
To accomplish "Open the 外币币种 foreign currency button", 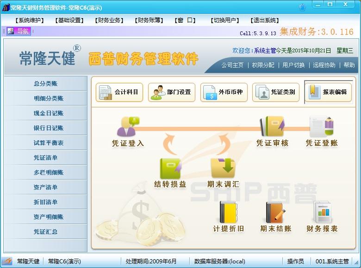I will (x=224, y=92).
